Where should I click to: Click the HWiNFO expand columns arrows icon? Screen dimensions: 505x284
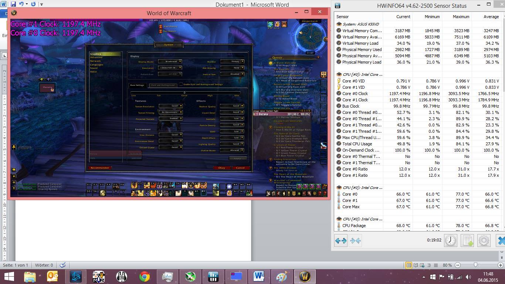[341, 241]
